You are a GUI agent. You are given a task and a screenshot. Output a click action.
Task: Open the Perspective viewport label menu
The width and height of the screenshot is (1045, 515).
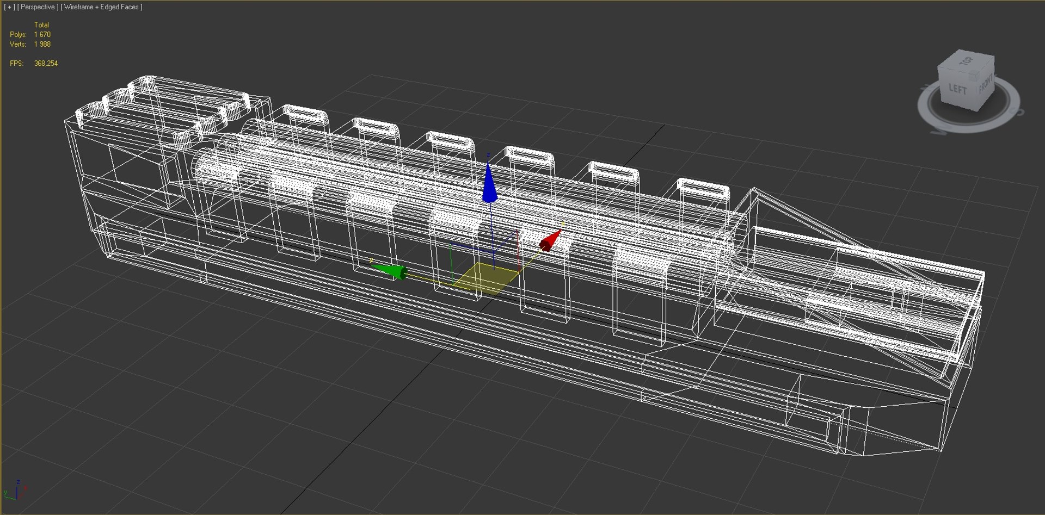tap(38, 7)
